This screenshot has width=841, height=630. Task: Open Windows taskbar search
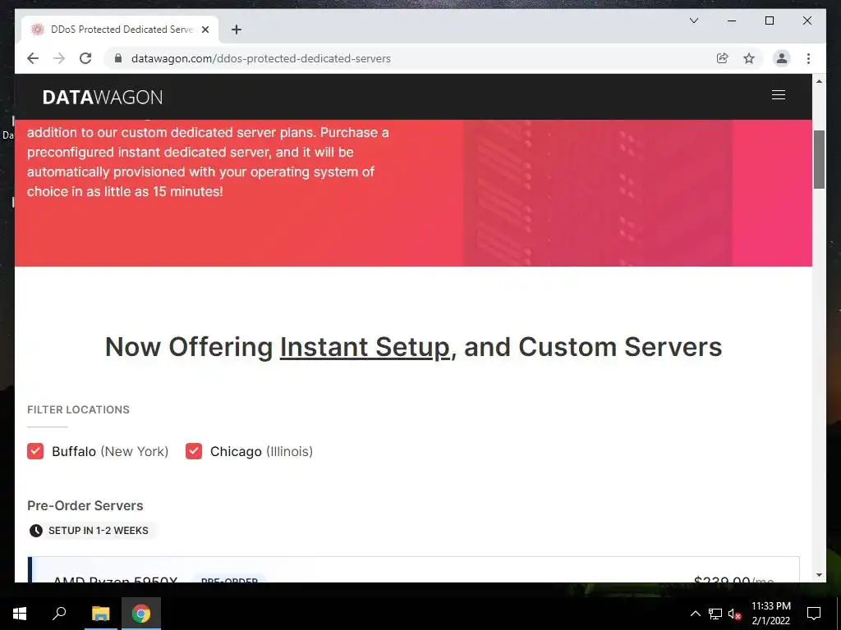[59, 614]
